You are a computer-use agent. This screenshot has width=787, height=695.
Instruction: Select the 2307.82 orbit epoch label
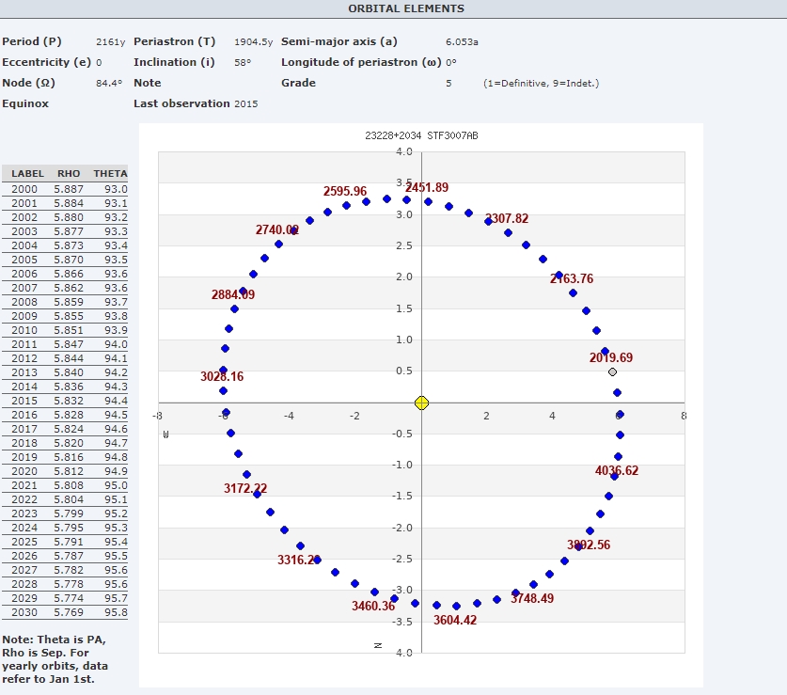tap(507, 219)
